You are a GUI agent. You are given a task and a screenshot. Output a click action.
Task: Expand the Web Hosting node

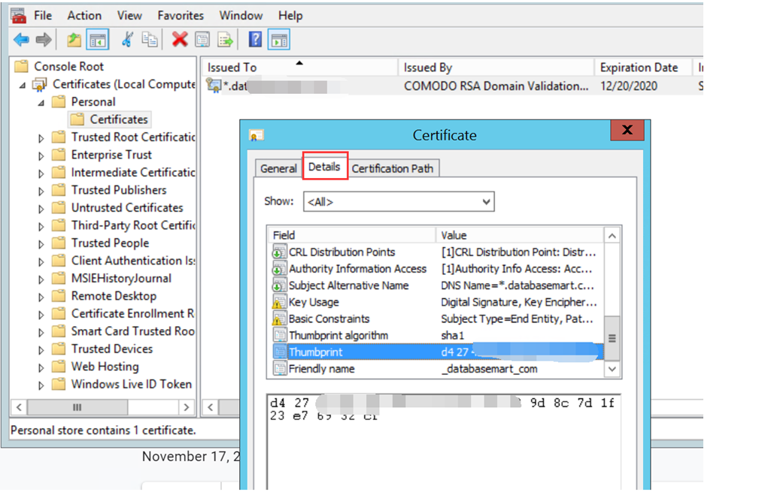tap(41, 368)
